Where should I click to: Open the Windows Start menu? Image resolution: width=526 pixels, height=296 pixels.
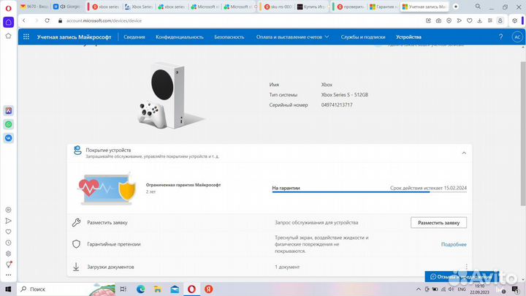pyautogui.click(x=8, y=289)
